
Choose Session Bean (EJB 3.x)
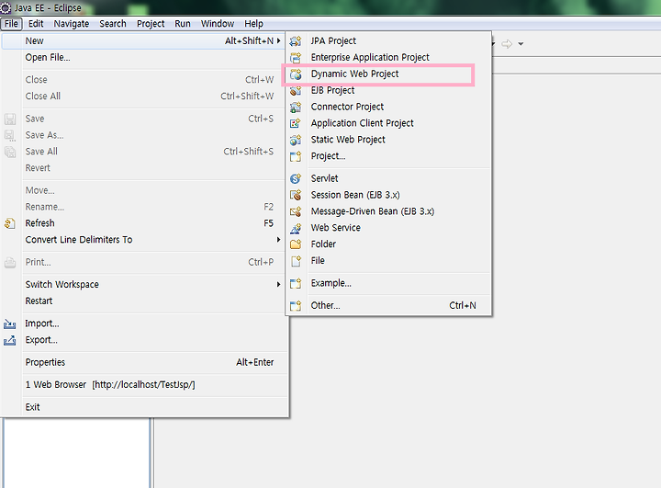pos(388,195)
